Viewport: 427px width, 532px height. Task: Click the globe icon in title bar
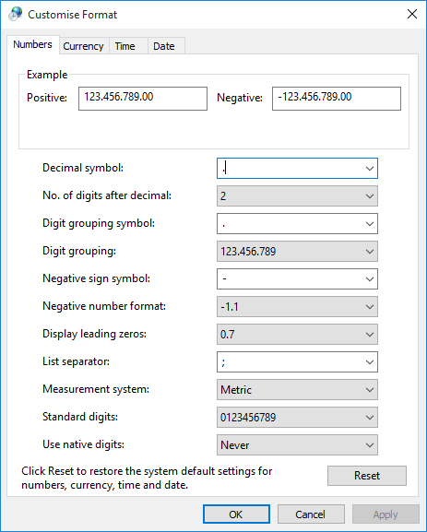pos(16,14)
